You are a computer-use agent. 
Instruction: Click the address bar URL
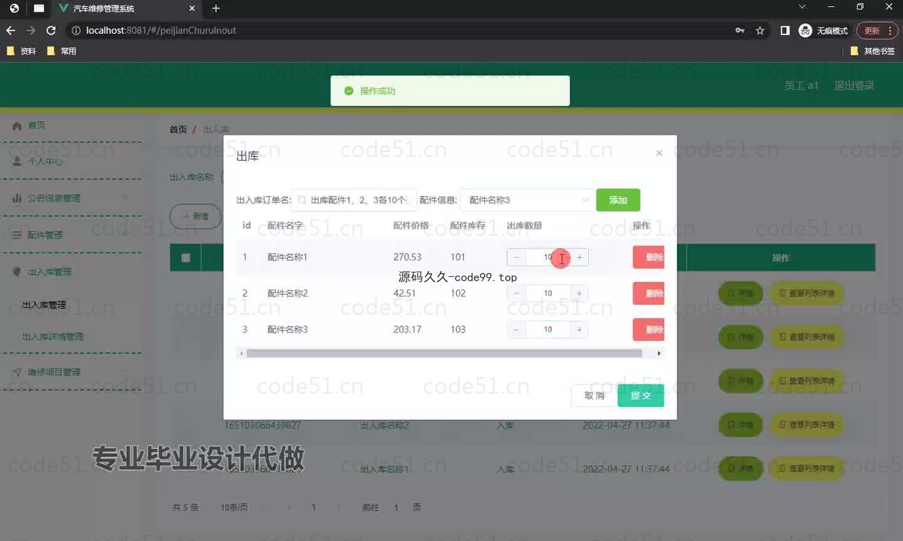click(161, 30)
